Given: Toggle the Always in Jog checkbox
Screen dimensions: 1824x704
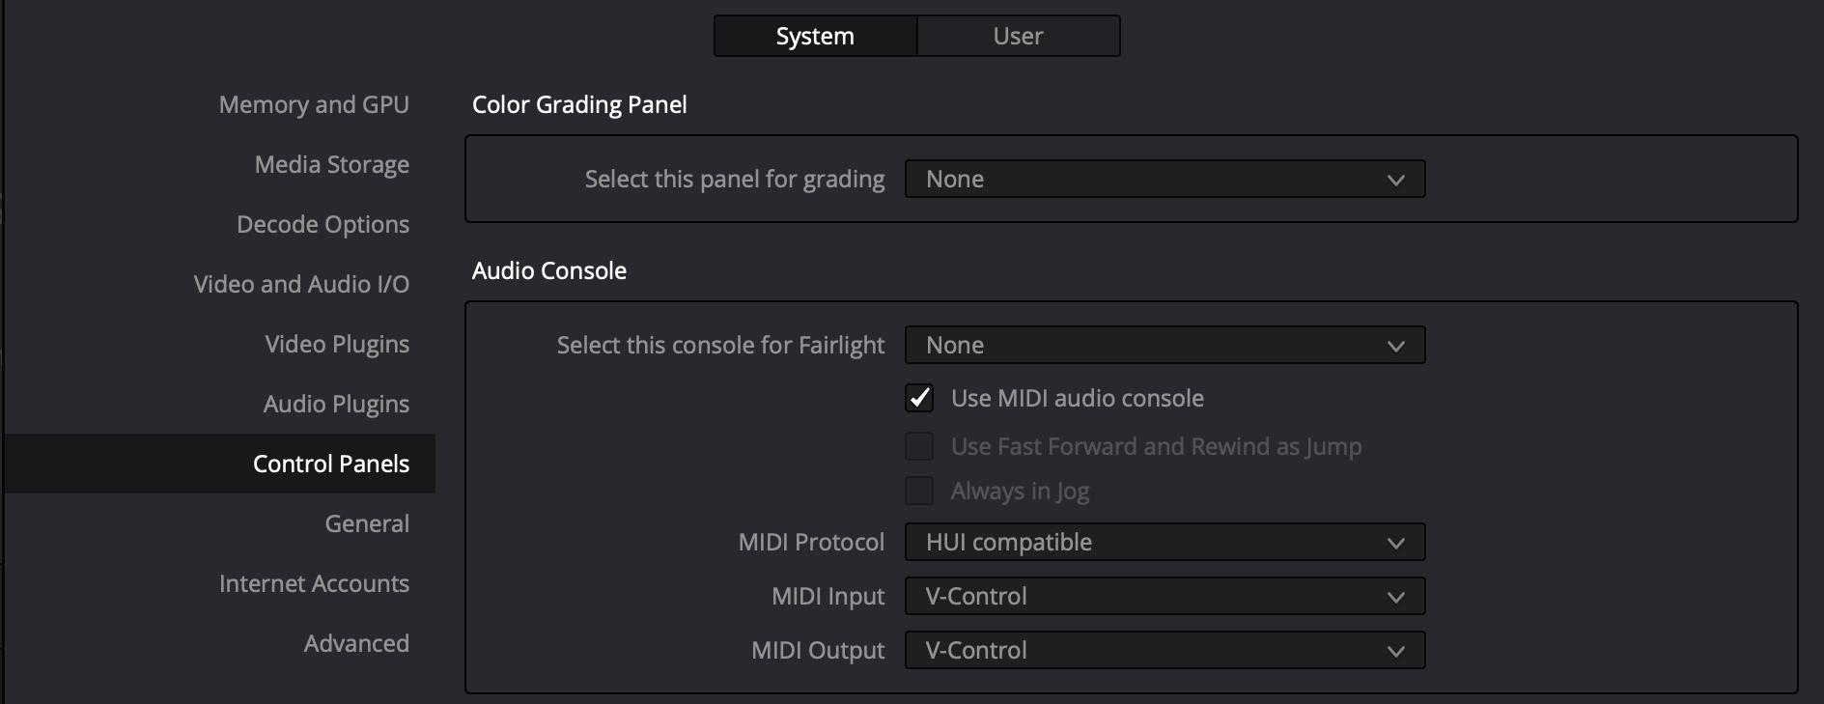Looking at the screenshot, I should pyautogui.click(x=918, y=491).
